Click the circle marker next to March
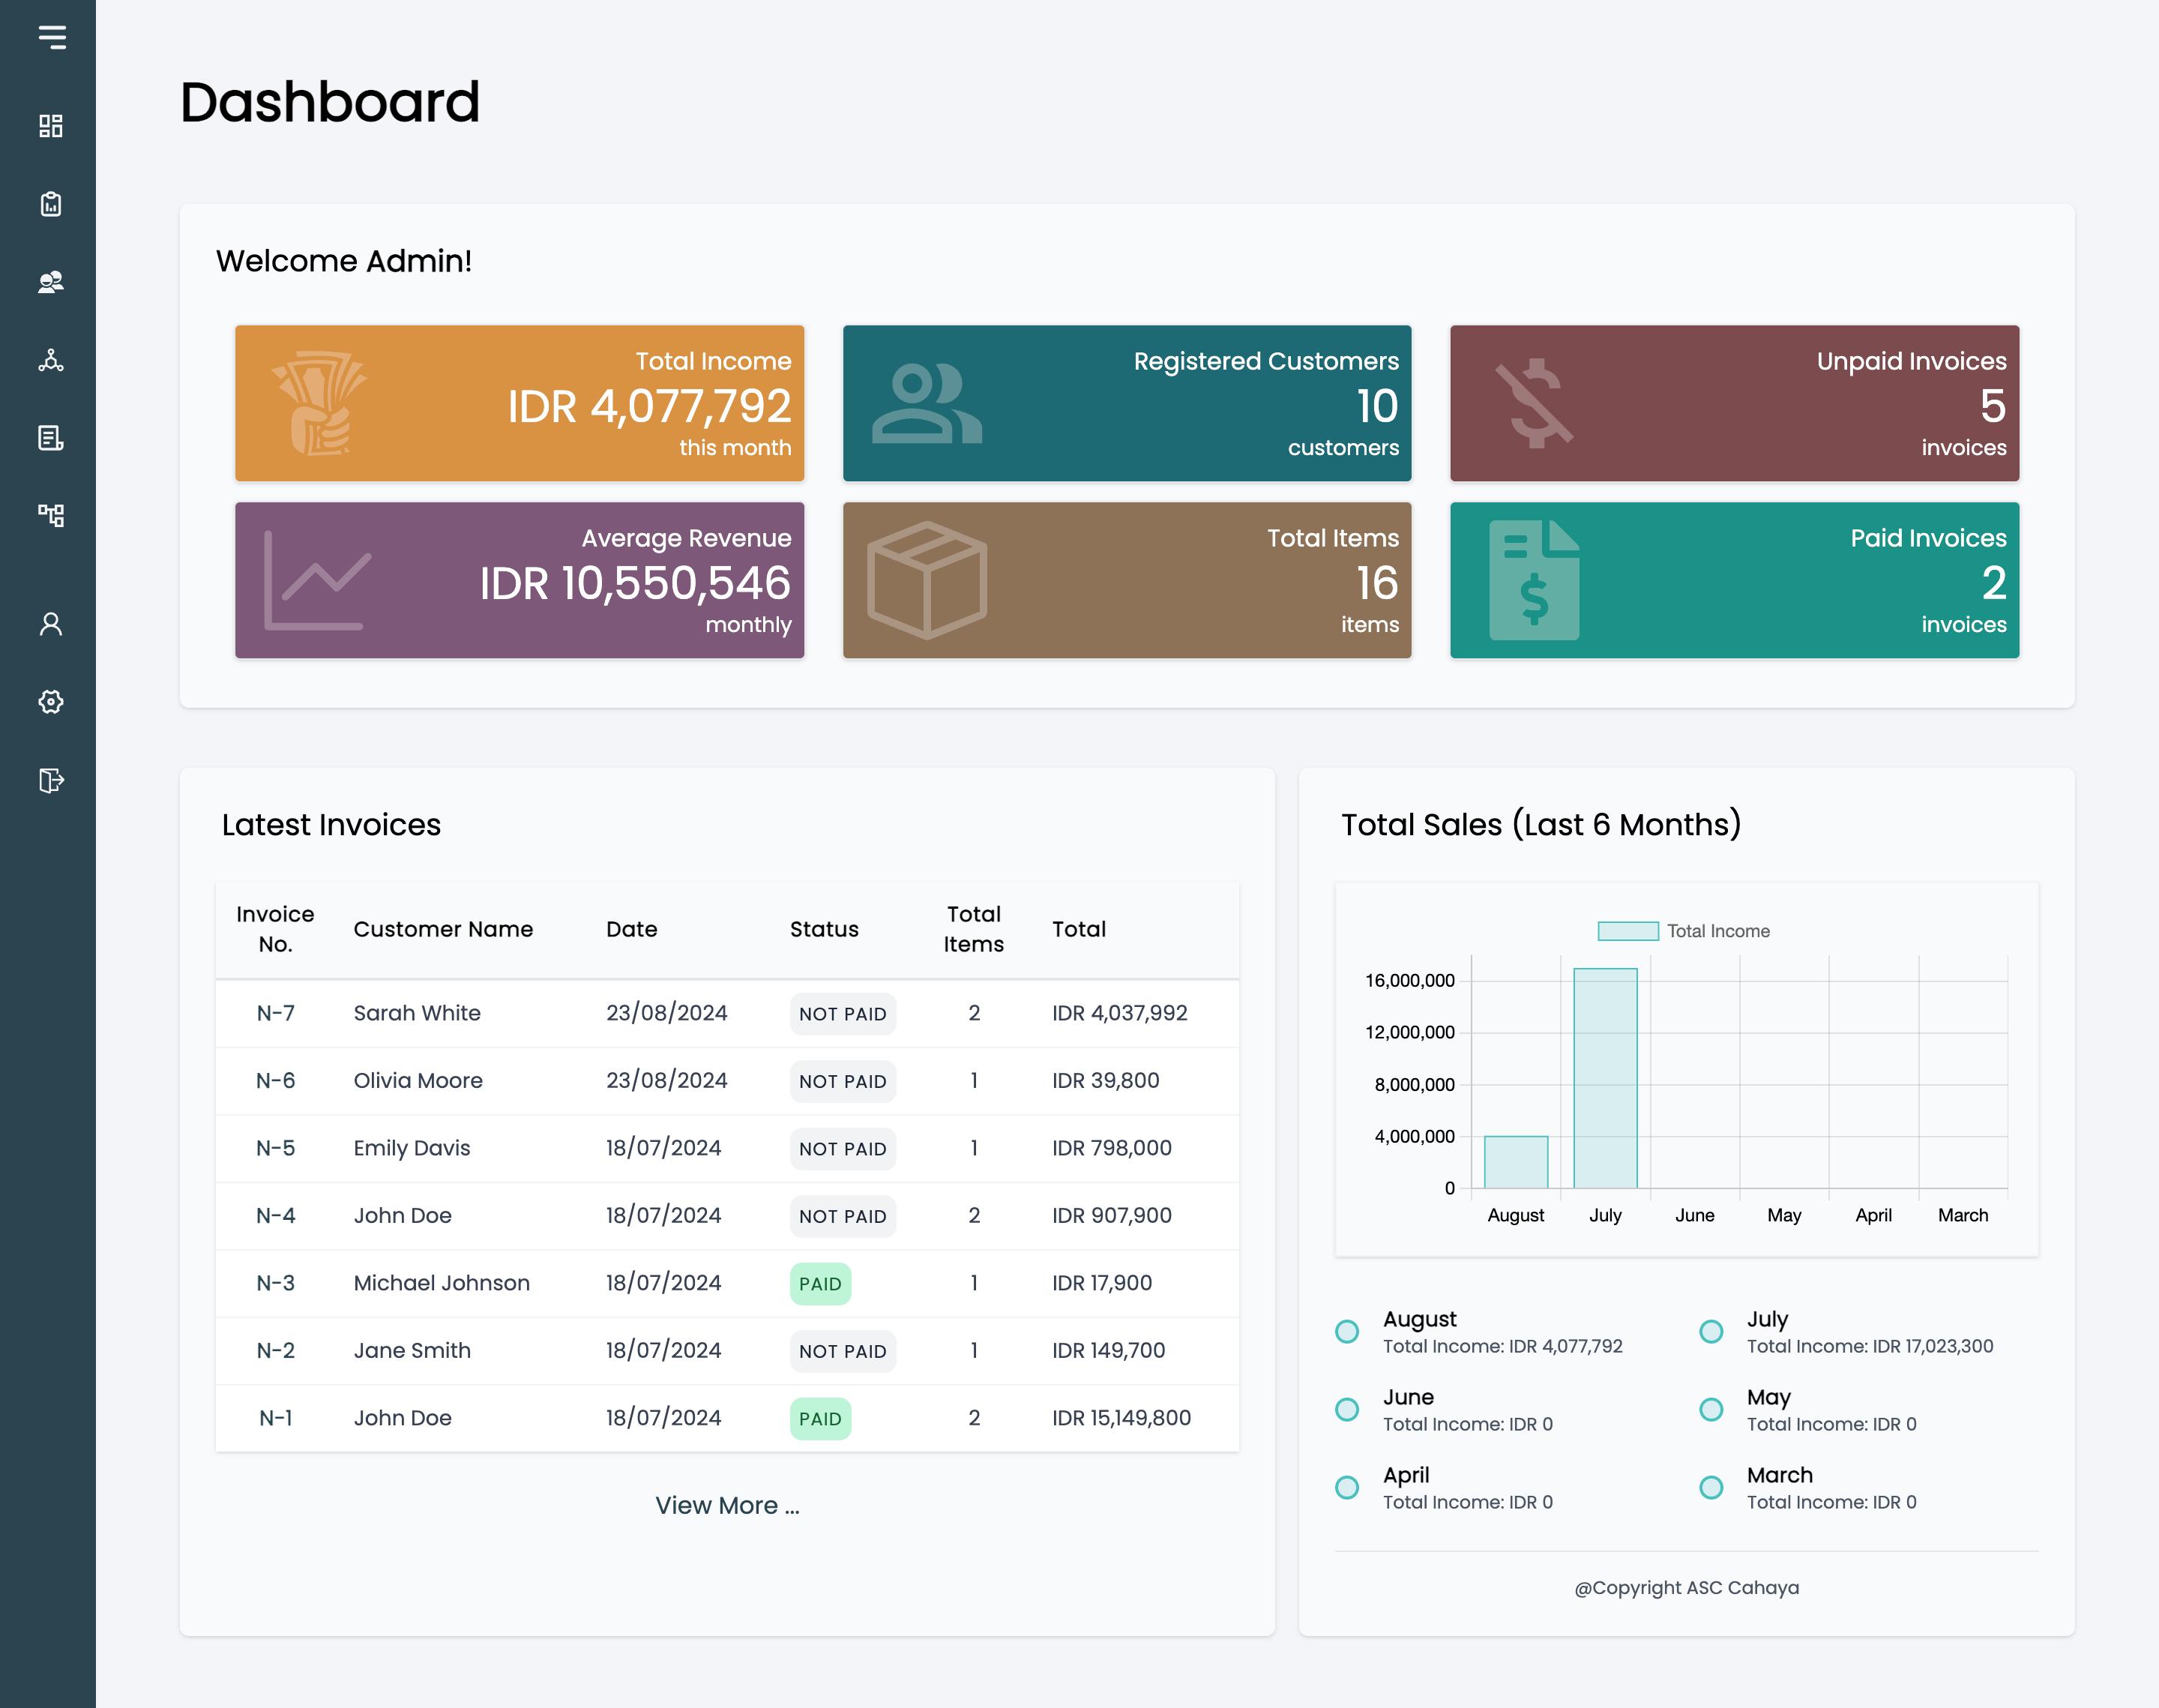Screen dimensions: 2159x1708 (x=1711, y=1487)
